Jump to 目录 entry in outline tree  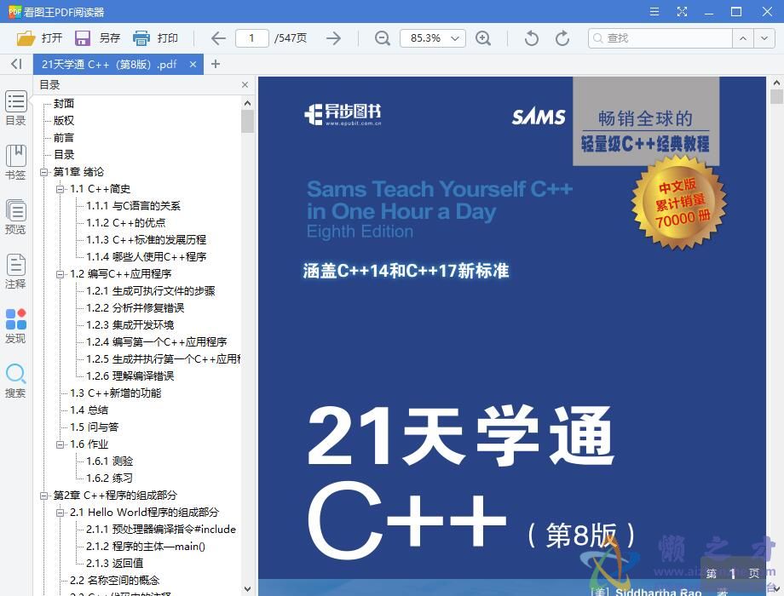coord(64,154)
